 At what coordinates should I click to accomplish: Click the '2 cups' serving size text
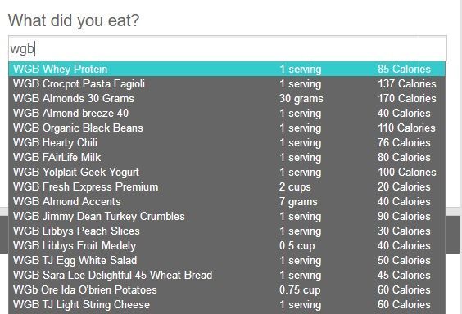295,187
